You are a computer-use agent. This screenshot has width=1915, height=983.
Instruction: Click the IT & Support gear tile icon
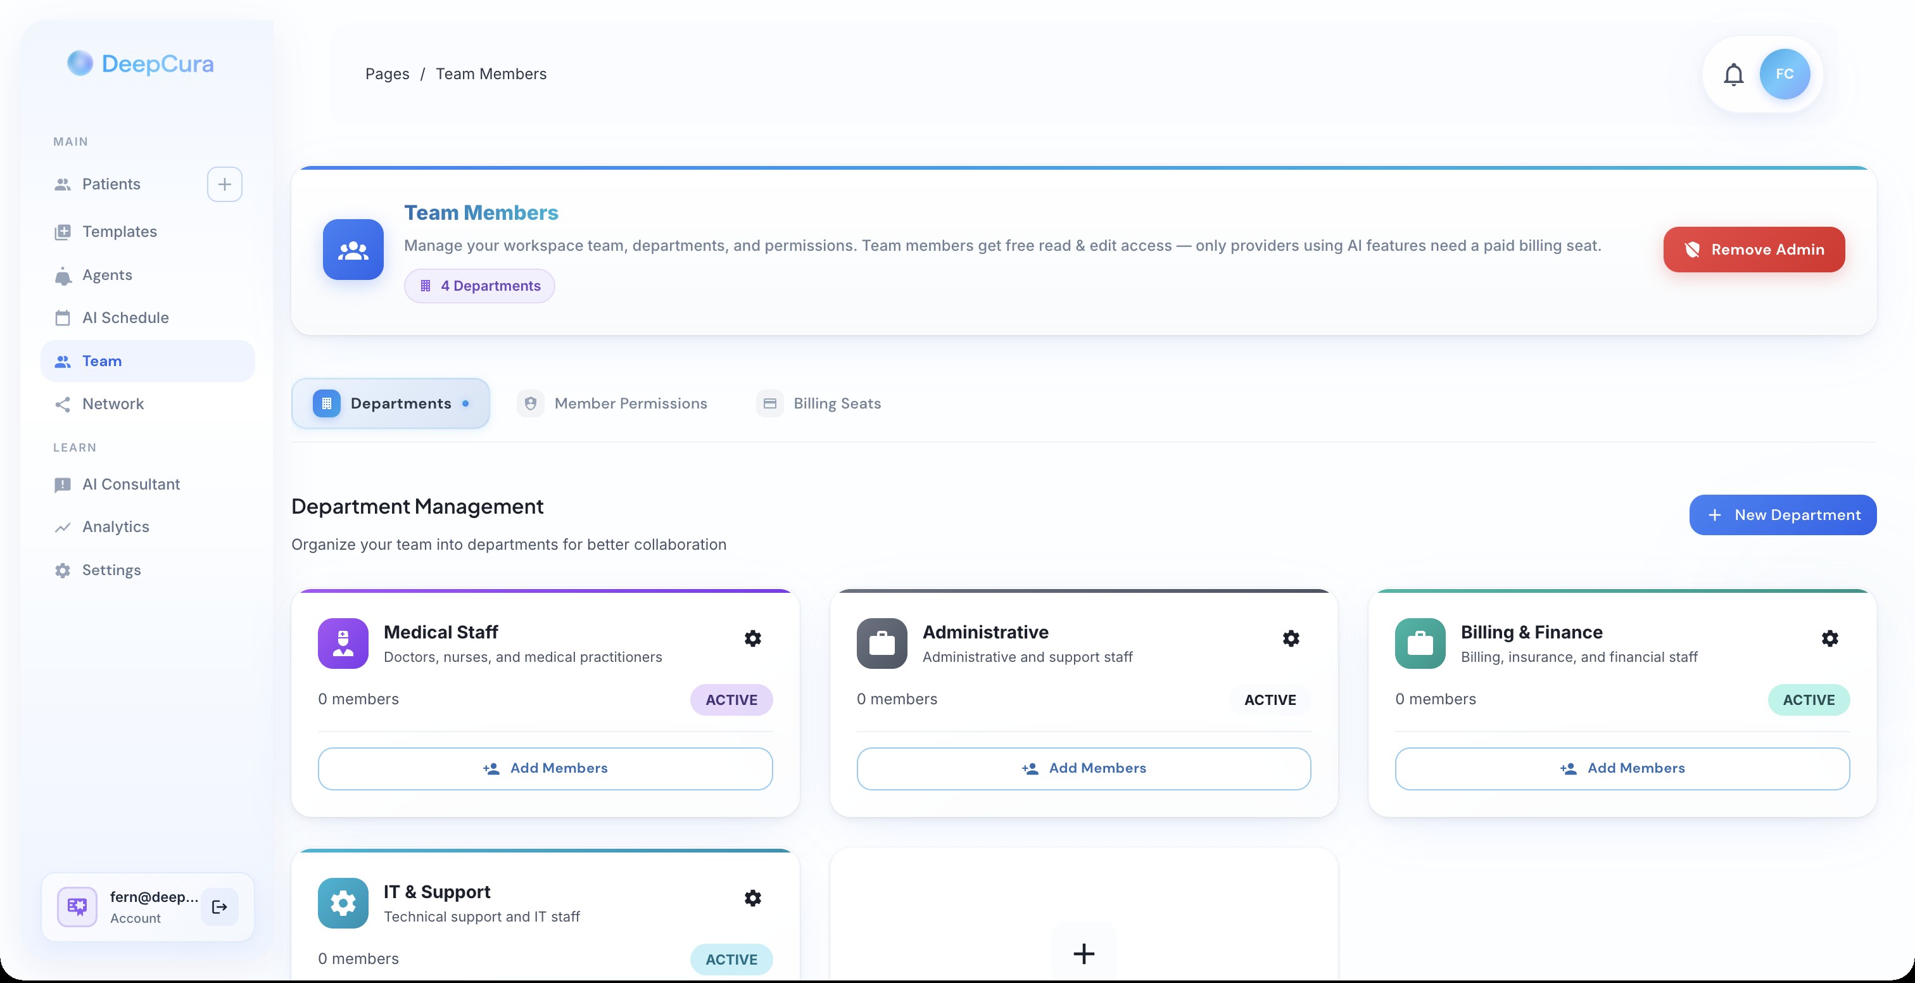(343, 903)
